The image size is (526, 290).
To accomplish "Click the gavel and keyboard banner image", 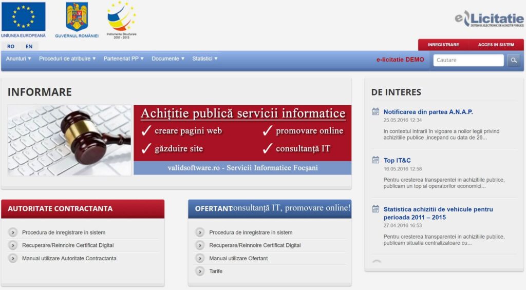I will coord(69,140).
